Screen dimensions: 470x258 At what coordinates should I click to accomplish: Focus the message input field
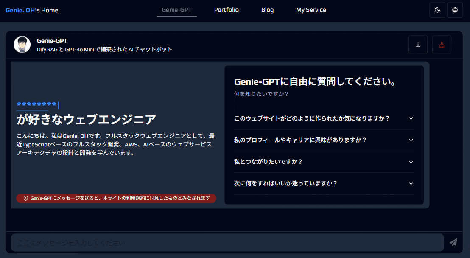[227, 243]
